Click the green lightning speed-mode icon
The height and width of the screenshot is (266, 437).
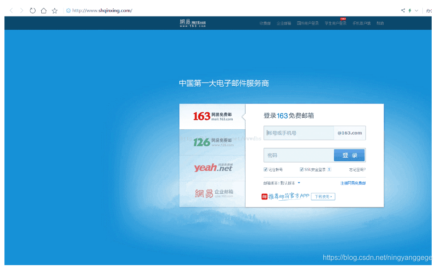tap(409, 11)
